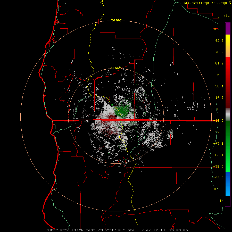
Task: Select the 45.6 scale value
Action: click(219, 75)
